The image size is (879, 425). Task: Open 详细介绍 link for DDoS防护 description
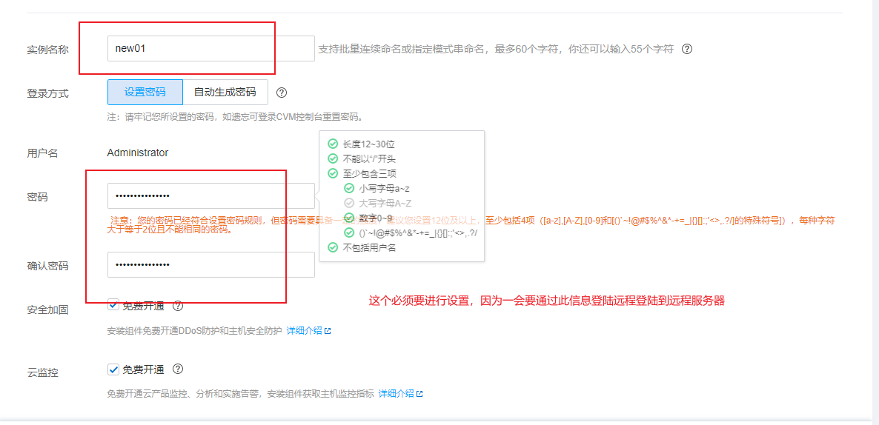(305, 330)
